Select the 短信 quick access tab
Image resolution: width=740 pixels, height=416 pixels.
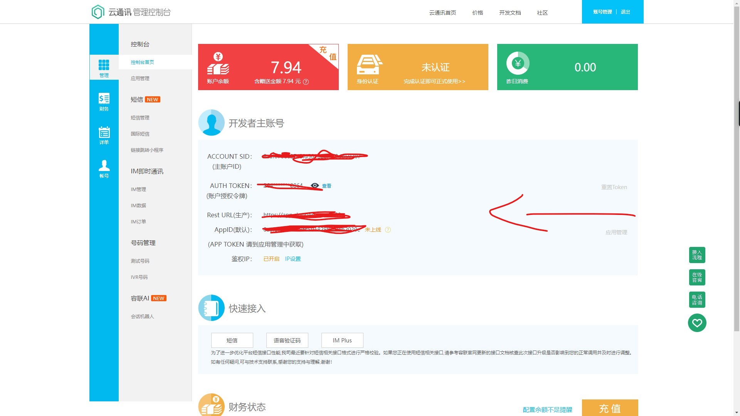(x=232, y=341)
